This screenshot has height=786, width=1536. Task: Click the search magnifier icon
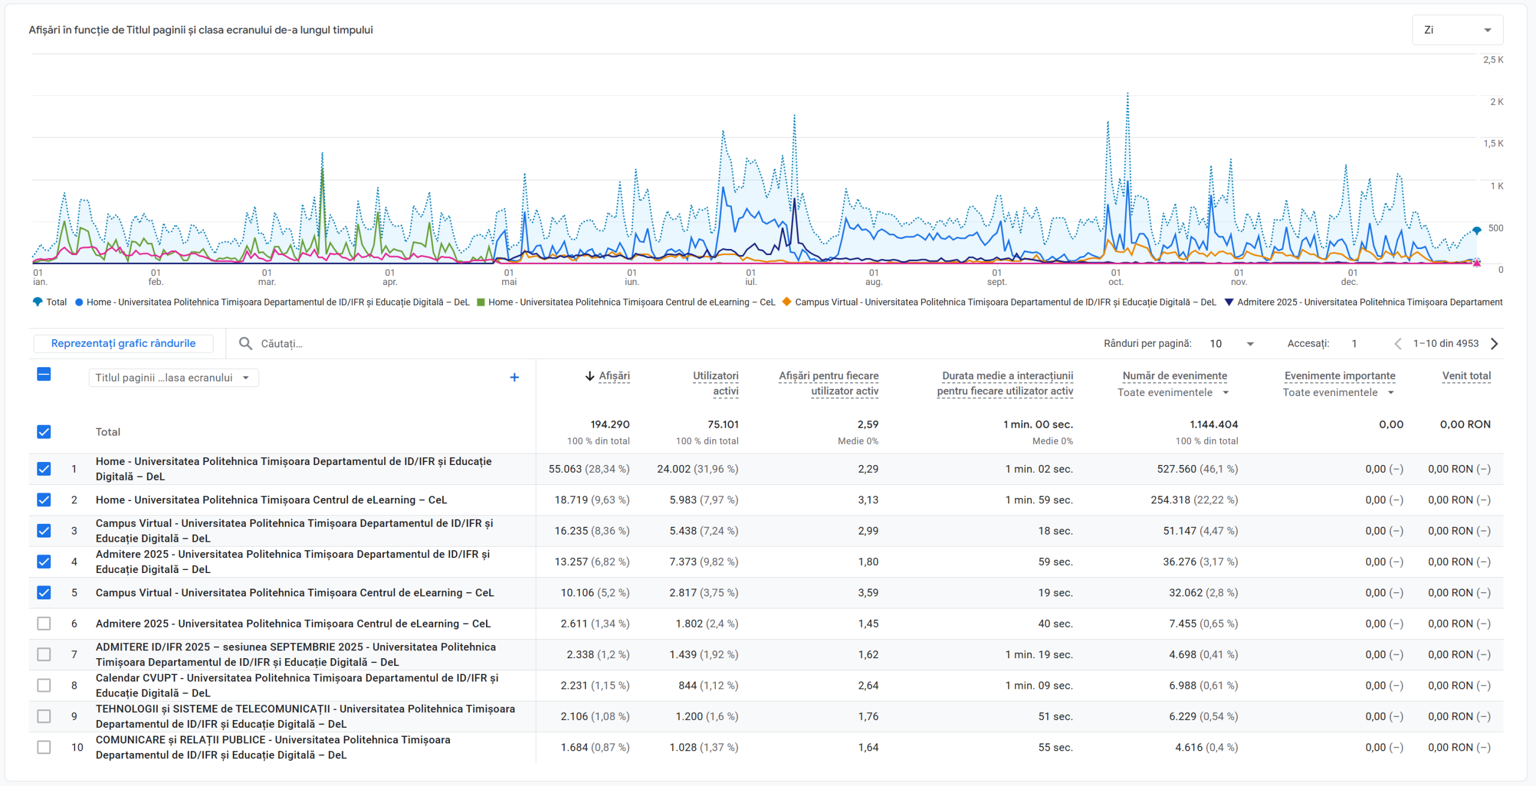tap(245, 343)
